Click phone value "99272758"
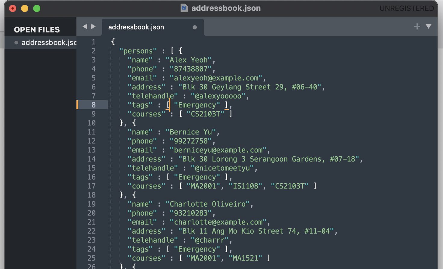 point(191,141)
